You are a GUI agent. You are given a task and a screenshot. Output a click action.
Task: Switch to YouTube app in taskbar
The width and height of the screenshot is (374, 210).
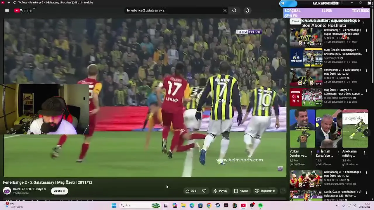(243, 205)
